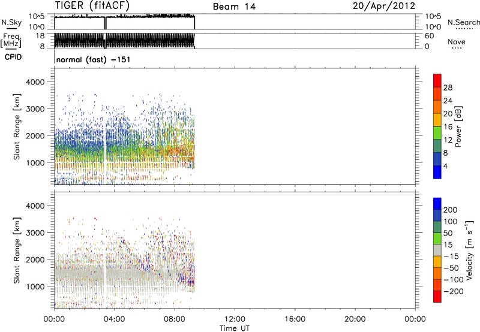Click 'Slant Range [km]' label of power panel

click(x=17, y=126)
